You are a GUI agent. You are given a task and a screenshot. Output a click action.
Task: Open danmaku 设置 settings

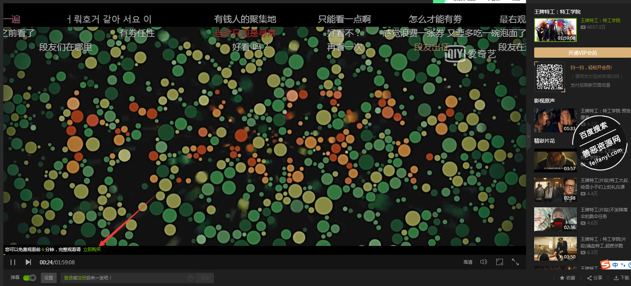coord(49,278)
